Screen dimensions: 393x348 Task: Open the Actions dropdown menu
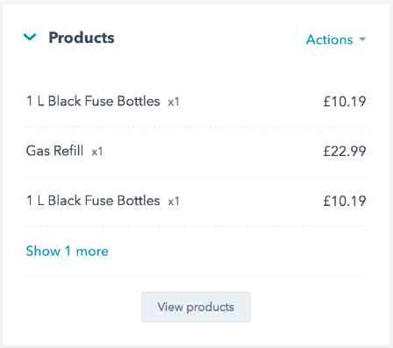pyautogui.click(x=336, y=39)
